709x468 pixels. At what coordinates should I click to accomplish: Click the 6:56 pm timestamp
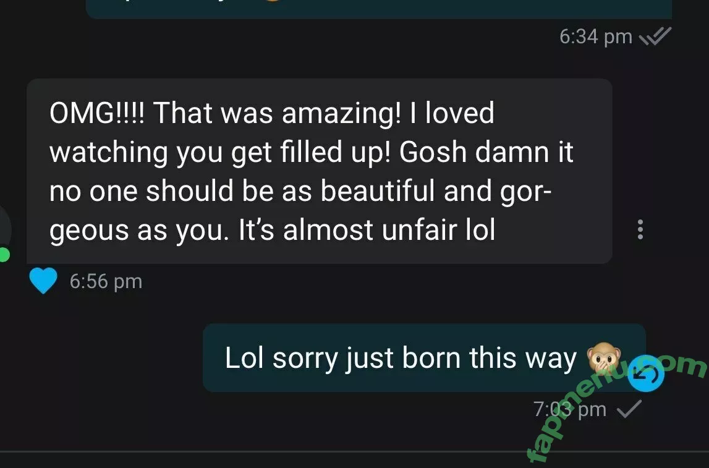106,281
